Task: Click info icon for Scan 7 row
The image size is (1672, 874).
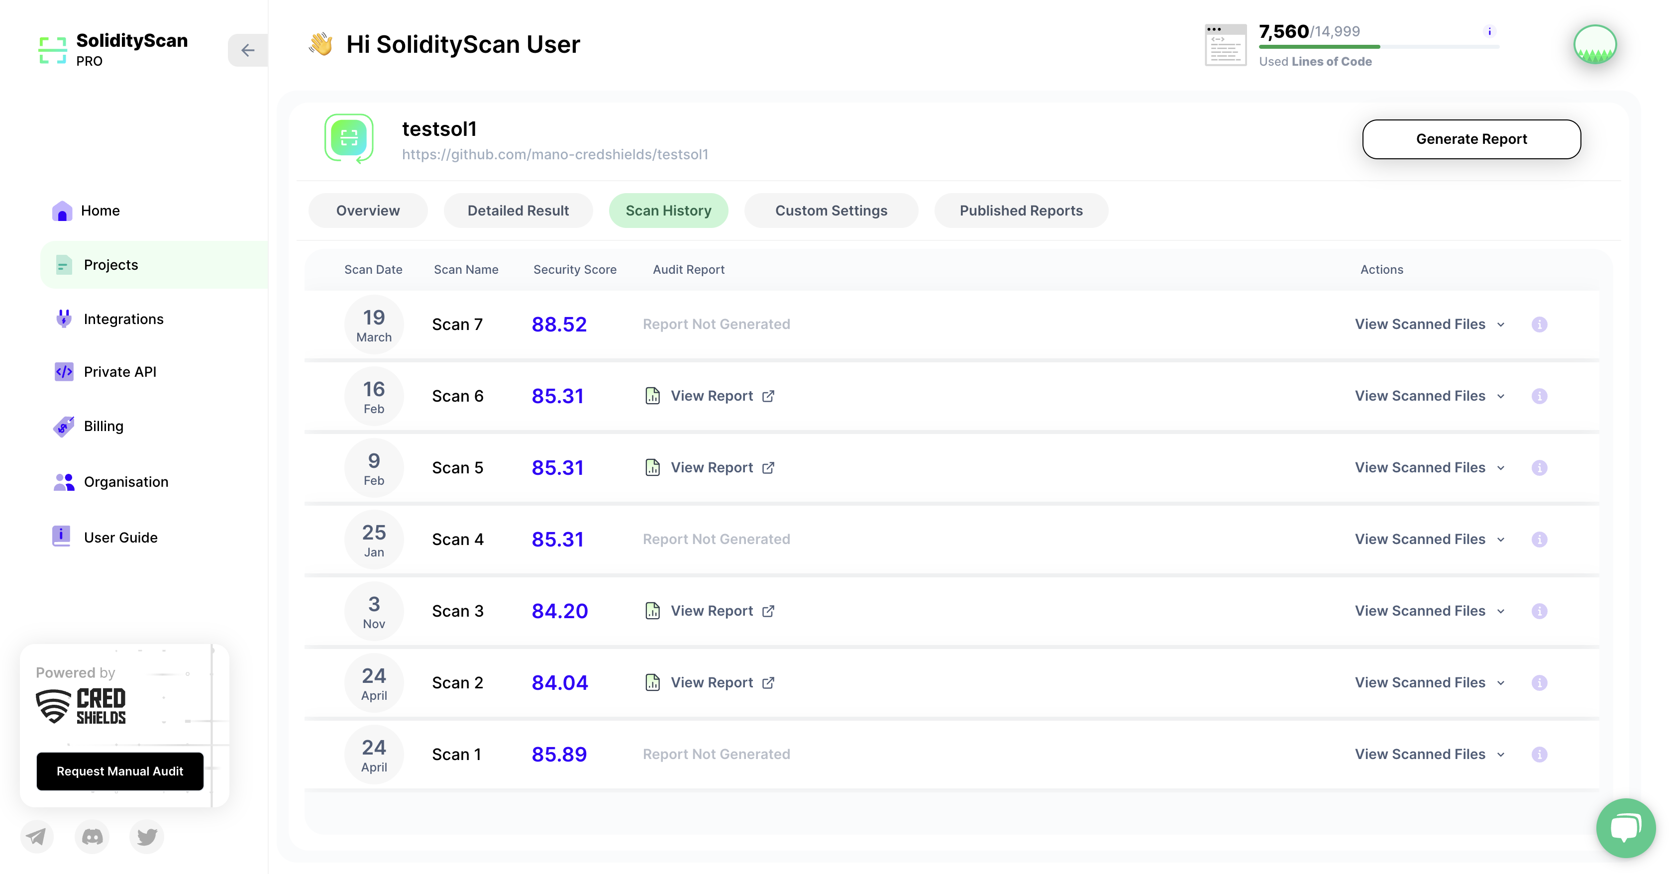Action: coord(1539,324)
